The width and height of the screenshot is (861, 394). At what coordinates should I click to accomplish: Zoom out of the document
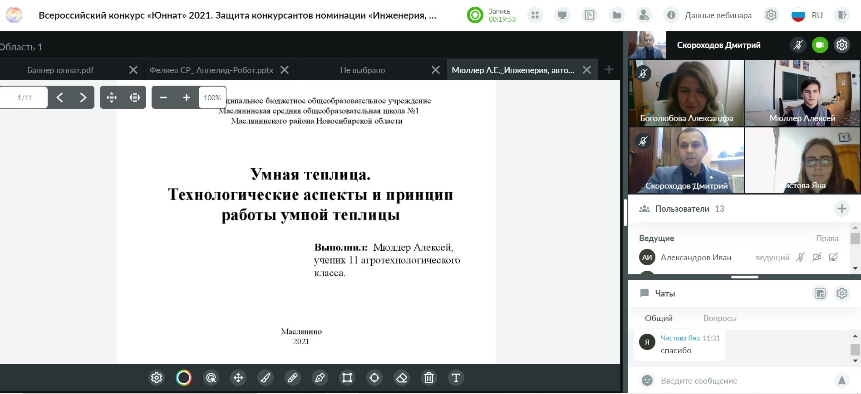pos(163,97)
